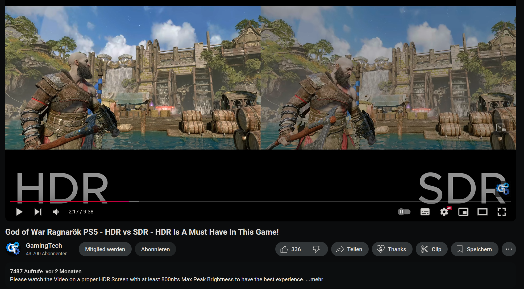Click Mitglied werden button
Image resolution: width=524 pixels, height=289 pixels.
click(x=105, y=249)
